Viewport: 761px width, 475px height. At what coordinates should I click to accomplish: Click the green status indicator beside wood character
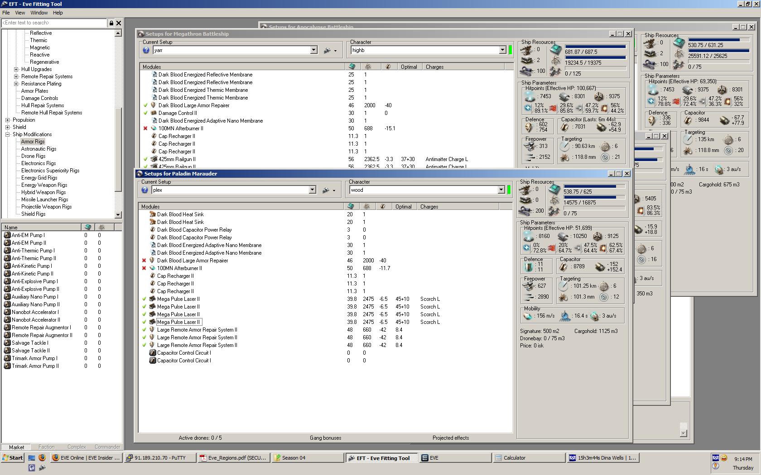[509, 190]
